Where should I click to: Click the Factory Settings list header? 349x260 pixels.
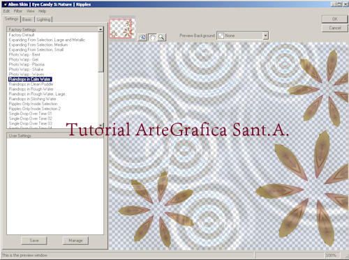52,29
